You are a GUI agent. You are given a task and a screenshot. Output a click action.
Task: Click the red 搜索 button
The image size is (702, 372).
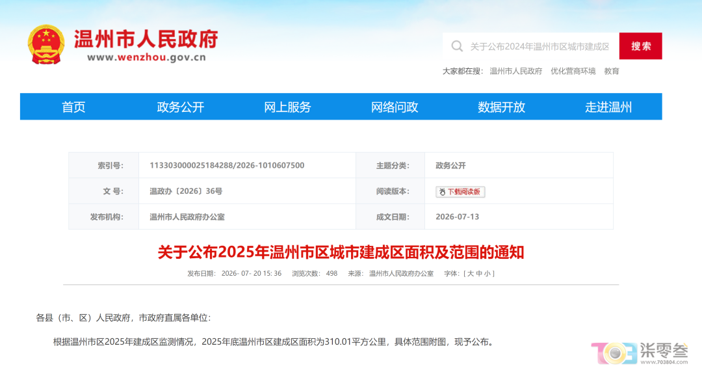point(641,46)
